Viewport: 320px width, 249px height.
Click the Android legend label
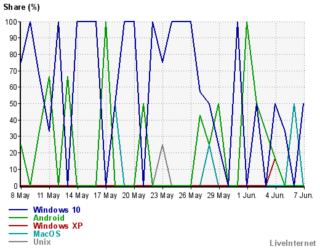[49, 218]
